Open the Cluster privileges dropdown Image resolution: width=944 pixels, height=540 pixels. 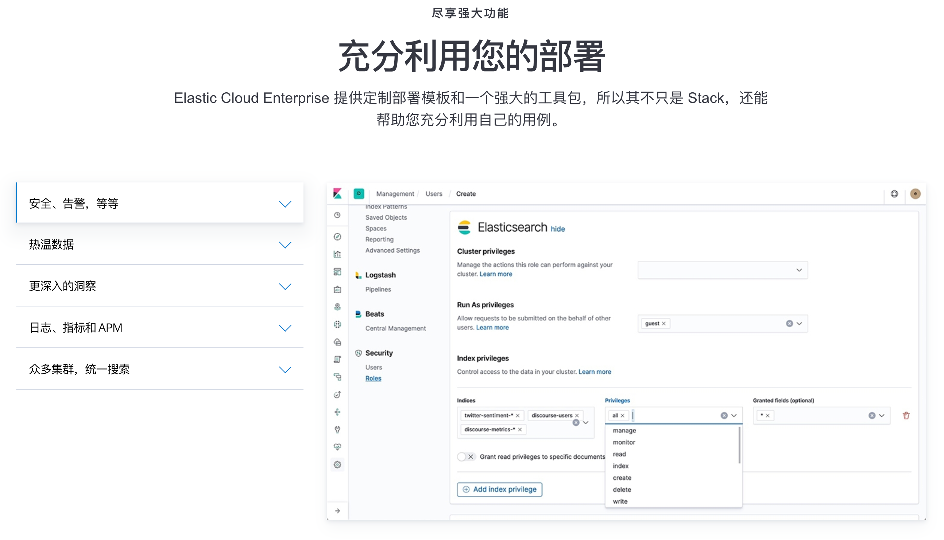[x=722, y=270]
